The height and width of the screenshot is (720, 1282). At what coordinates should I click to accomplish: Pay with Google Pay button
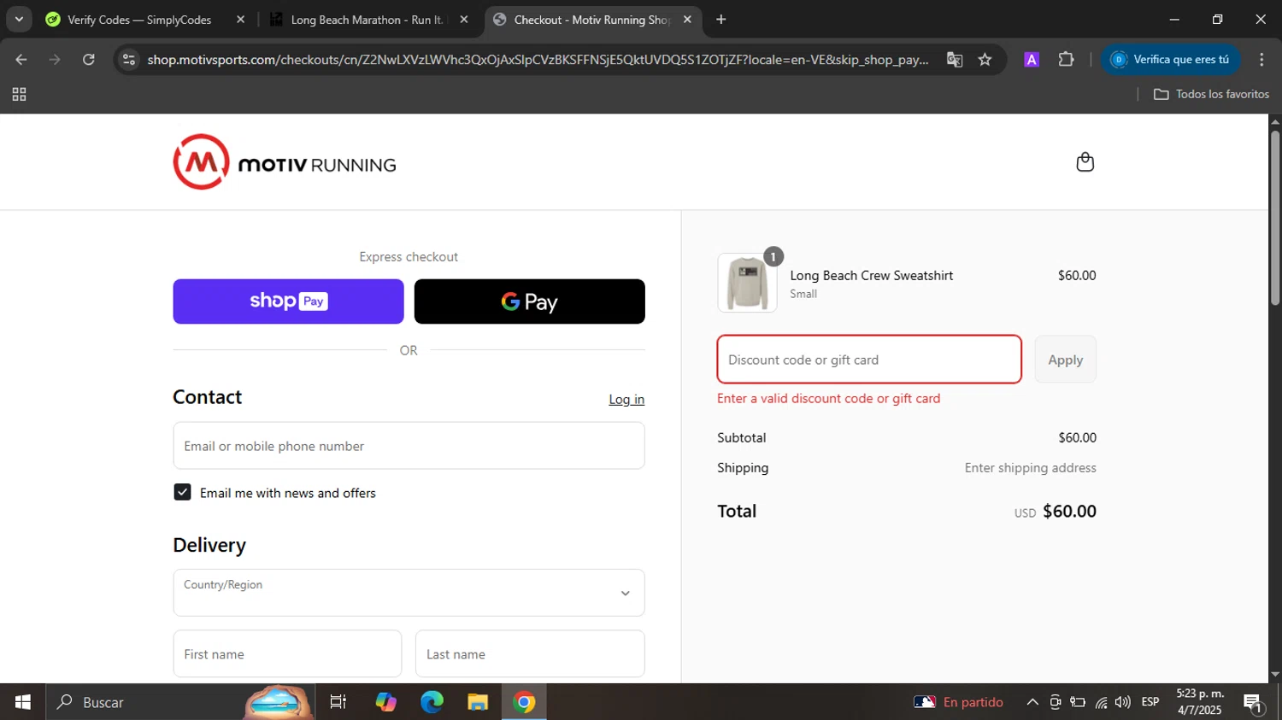point(529,301)
